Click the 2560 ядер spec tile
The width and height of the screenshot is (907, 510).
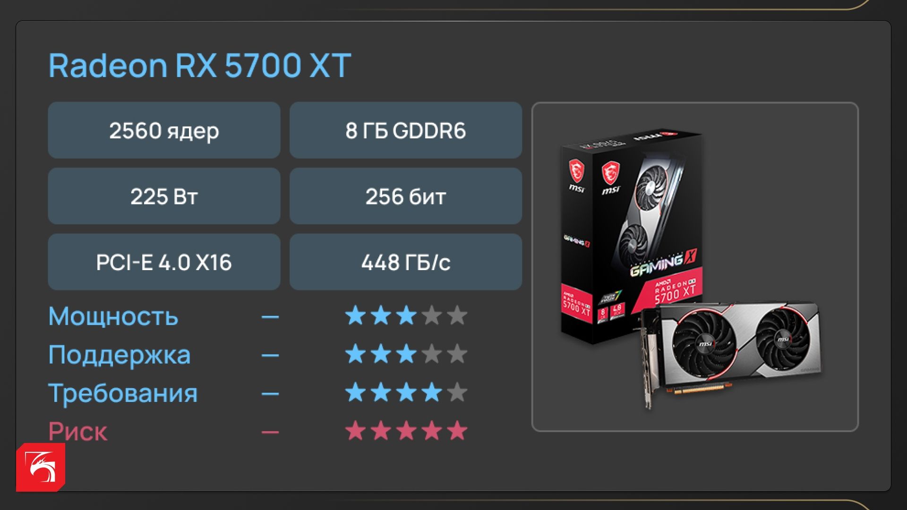pos(164,130)
